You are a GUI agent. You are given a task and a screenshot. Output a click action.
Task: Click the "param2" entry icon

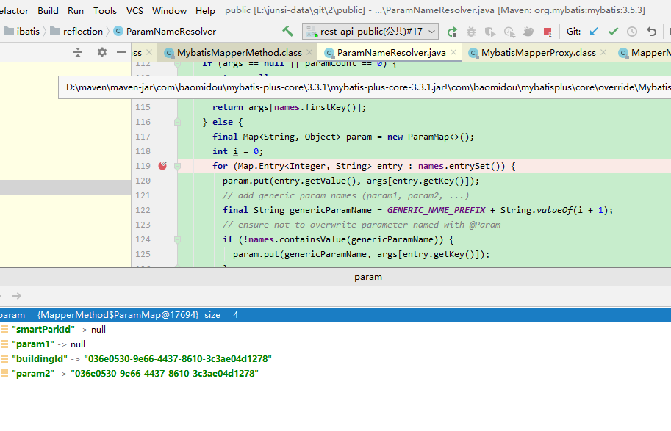pos(4,373)
